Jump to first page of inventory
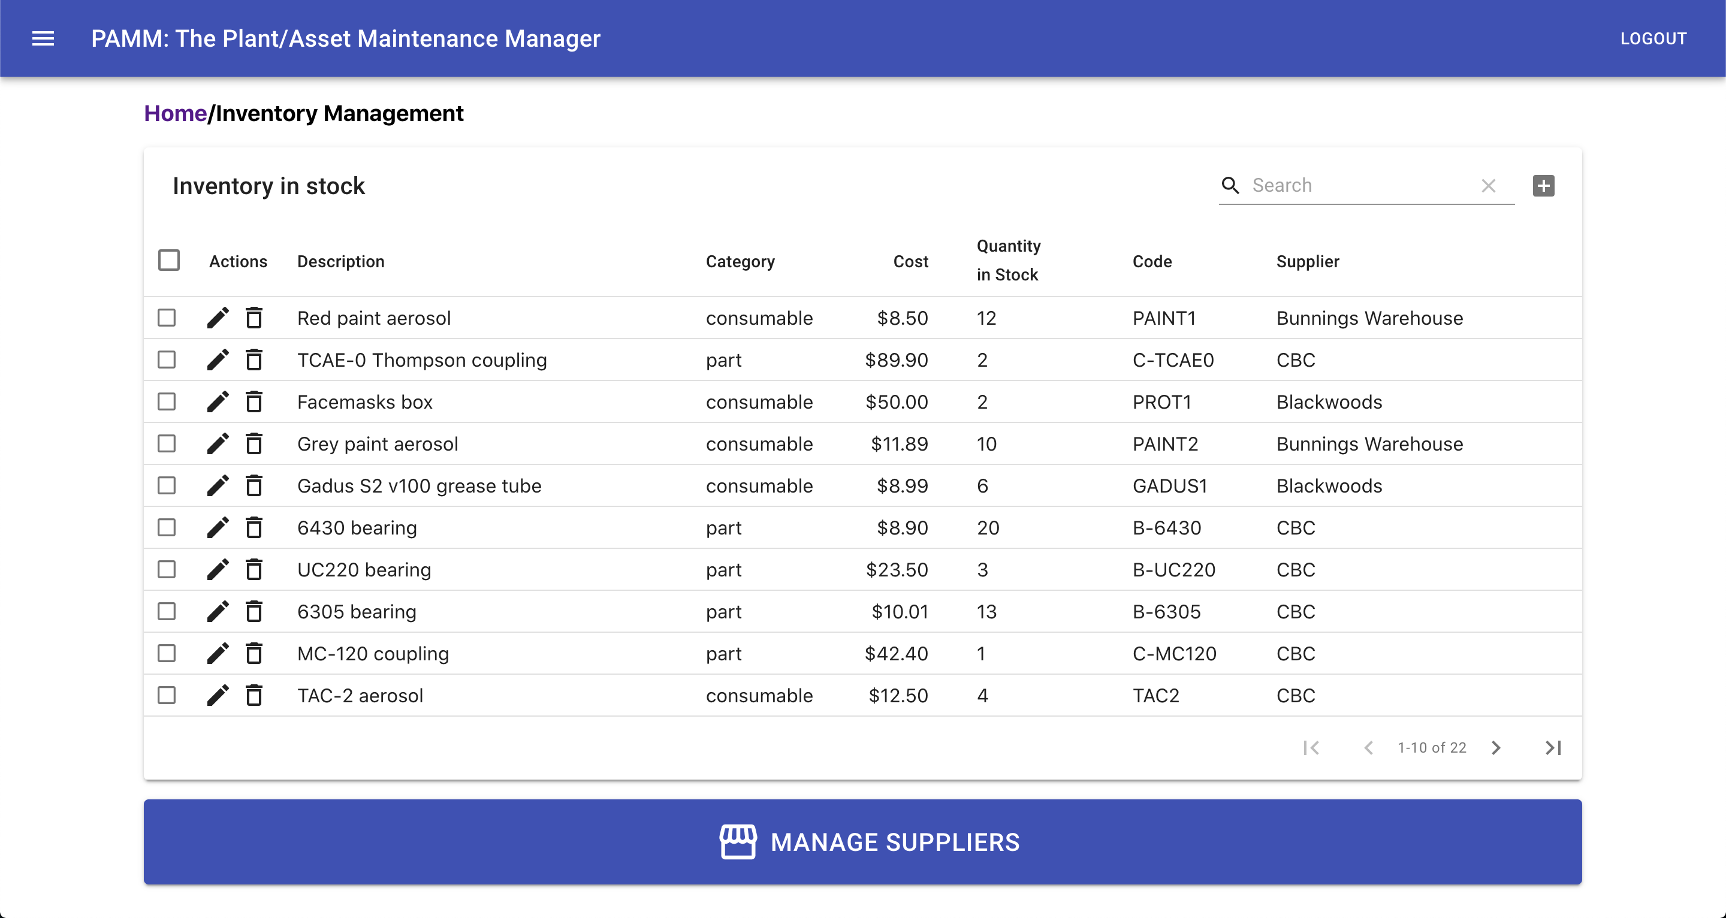Viewport: 1726px width, 918px height. point(1311,748)
